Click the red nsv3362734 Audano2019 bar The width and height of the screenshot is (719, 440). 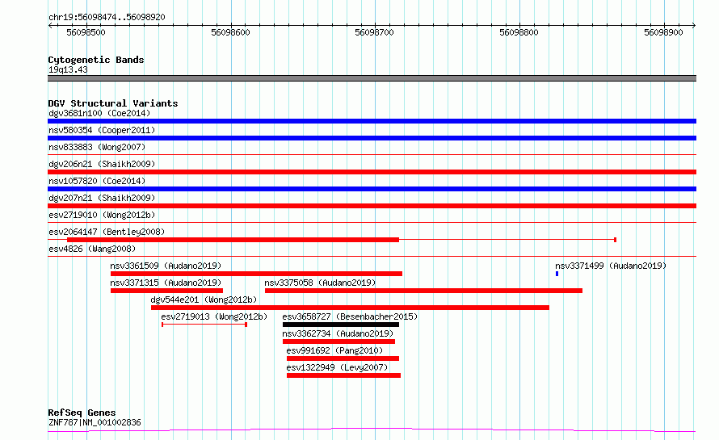[338, 342]
